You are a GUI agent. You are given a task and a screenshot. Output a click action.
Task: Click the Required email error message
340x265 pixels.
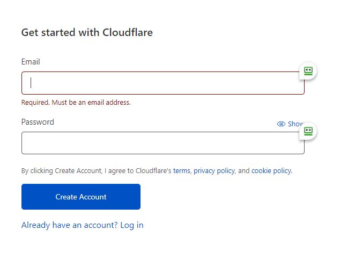[x=76, y=102]
